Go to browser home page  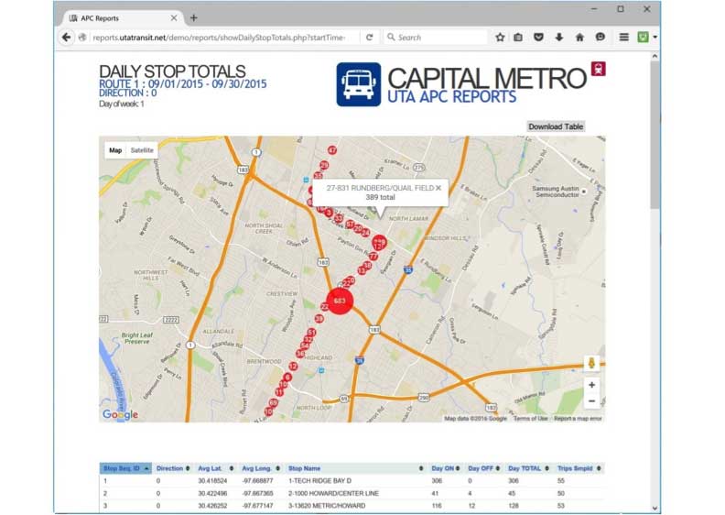click(579, 38)
